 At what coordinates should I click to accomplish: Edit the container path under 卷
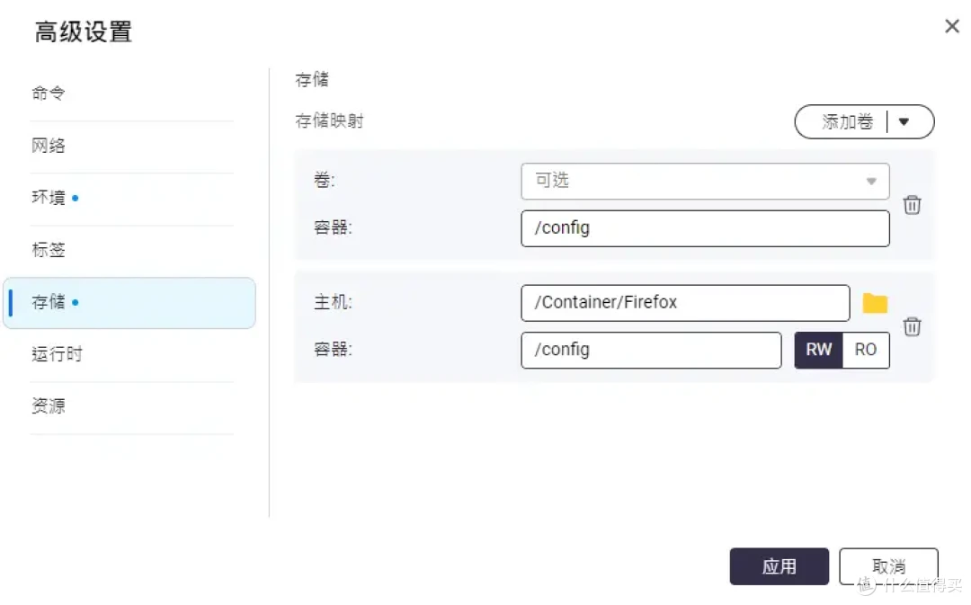(x=705, y=227)
